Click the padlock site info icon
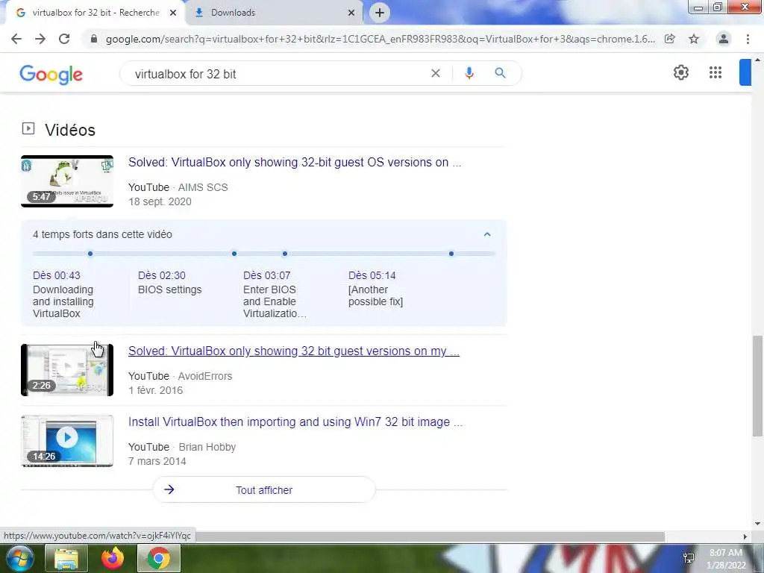This screenshot has width=764, height=573. (94, 39)
